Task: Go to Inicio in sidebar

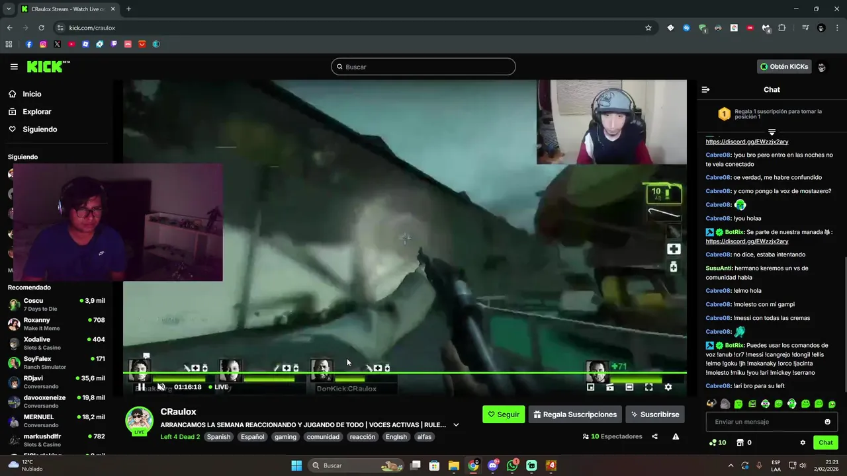Action: click(32, 94)
